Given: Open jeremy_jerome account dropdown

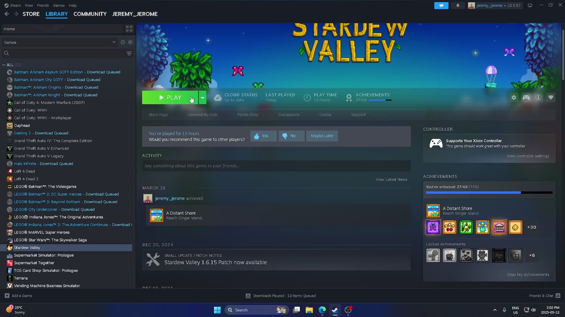Looking at the screenshot, I should pos(494,5).
